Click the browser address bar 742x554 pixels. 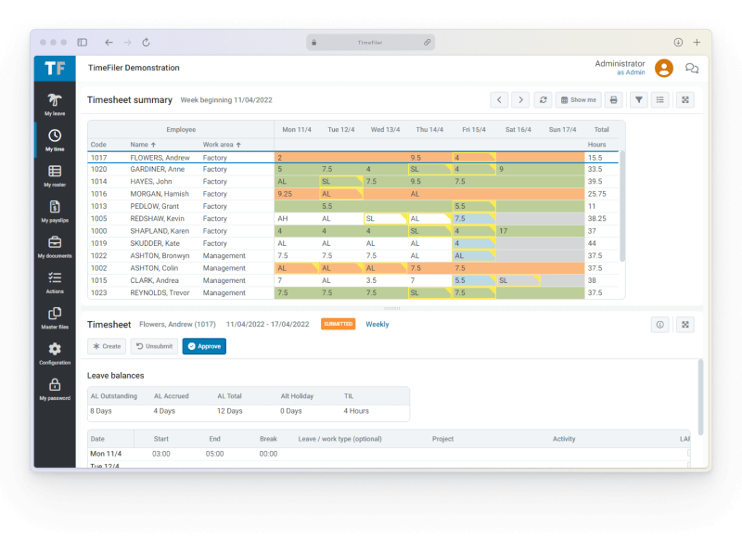tap(370, 42)
